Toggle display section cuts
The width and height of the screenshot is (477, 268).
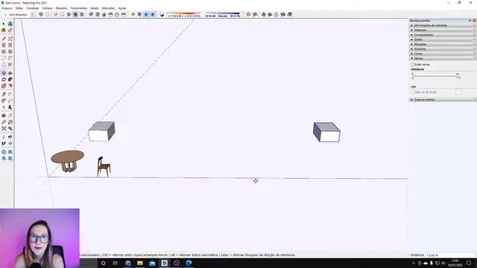[146, 14]
